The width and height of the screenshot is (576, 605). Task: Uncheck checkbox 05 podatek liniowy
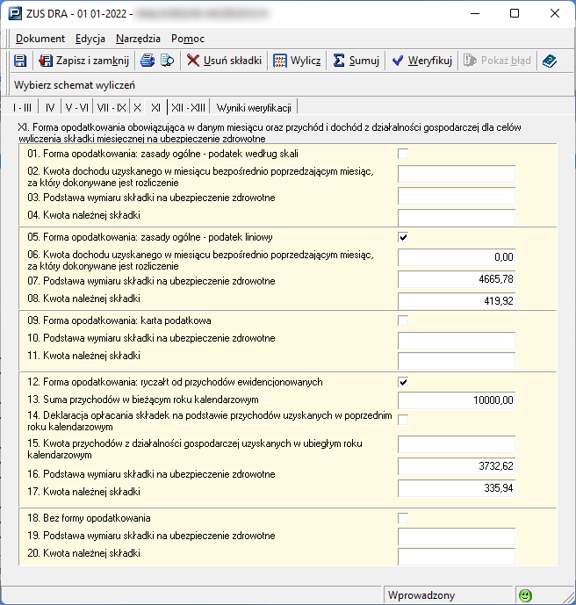coord(404,237)
